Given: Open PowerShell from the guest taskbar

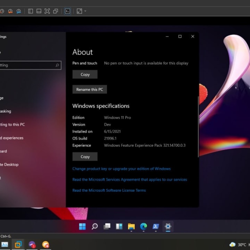Looking at the screenshot, I should pos(156,226).
